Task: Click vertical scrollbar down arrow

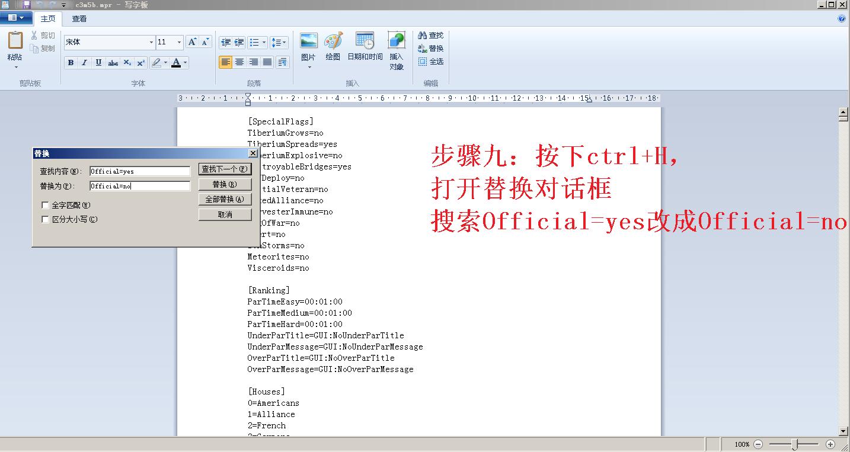Action: 843,431
